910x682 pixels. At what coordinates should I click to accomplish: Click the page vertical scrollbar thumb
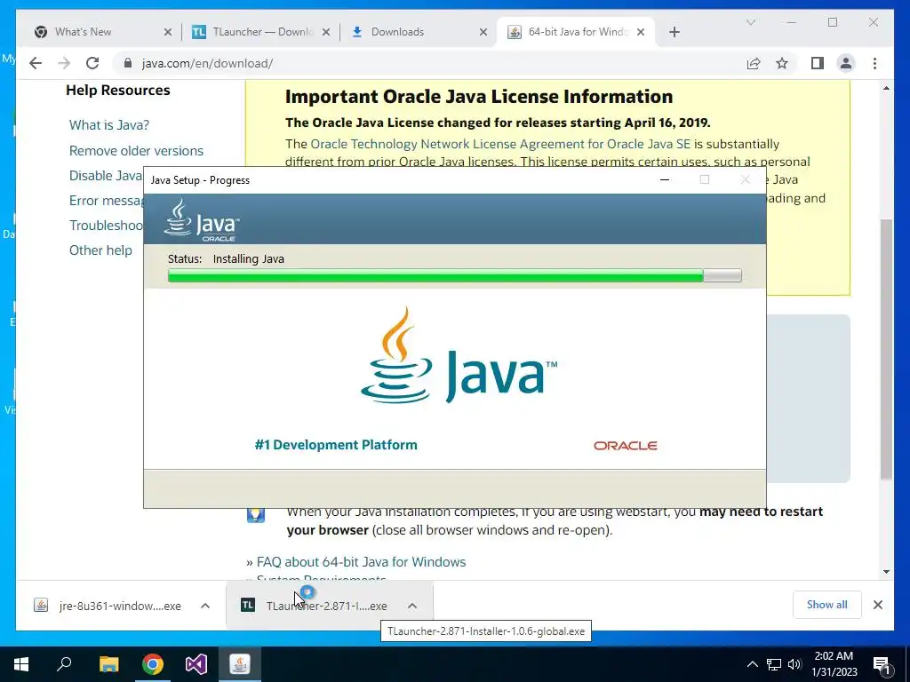pyautogui.click(x=886, y=350)
